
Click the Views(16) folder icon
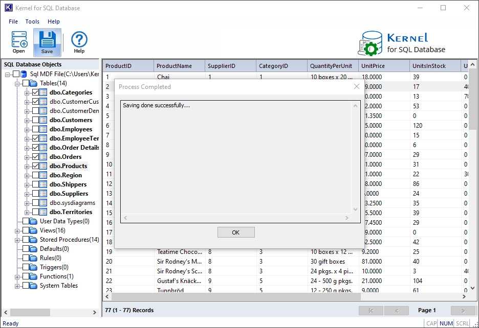(x=34, y=230)
